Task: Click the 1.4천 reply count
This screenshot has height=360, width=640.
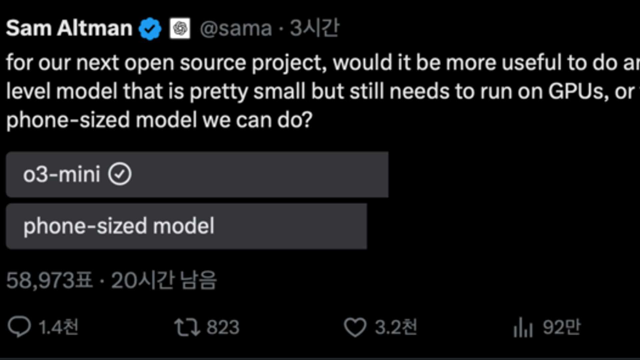Action: coord(59,327)
